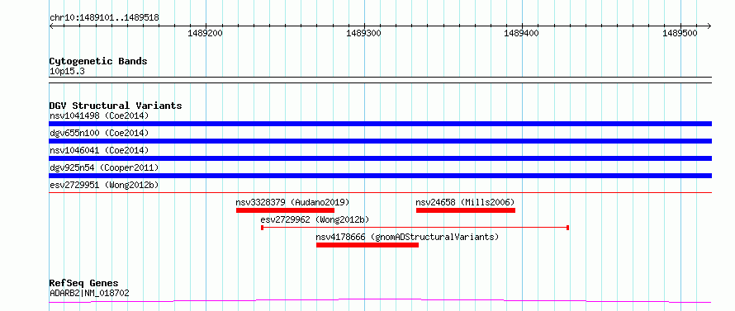Click the chr10:1489101..1489518 region label
Viewport: 735px width, 311px height.
click(x=104, y=18)
